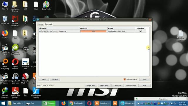Image resolution: width=188 pixels, height=106 pixels.
Task: Click the Downloading status text
Action: [x=116, y=31]
